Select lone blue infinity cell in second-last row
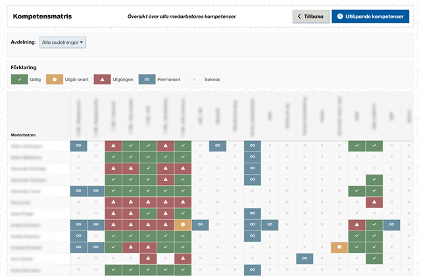The image size is (421, 276). click(x=305, y=258)
